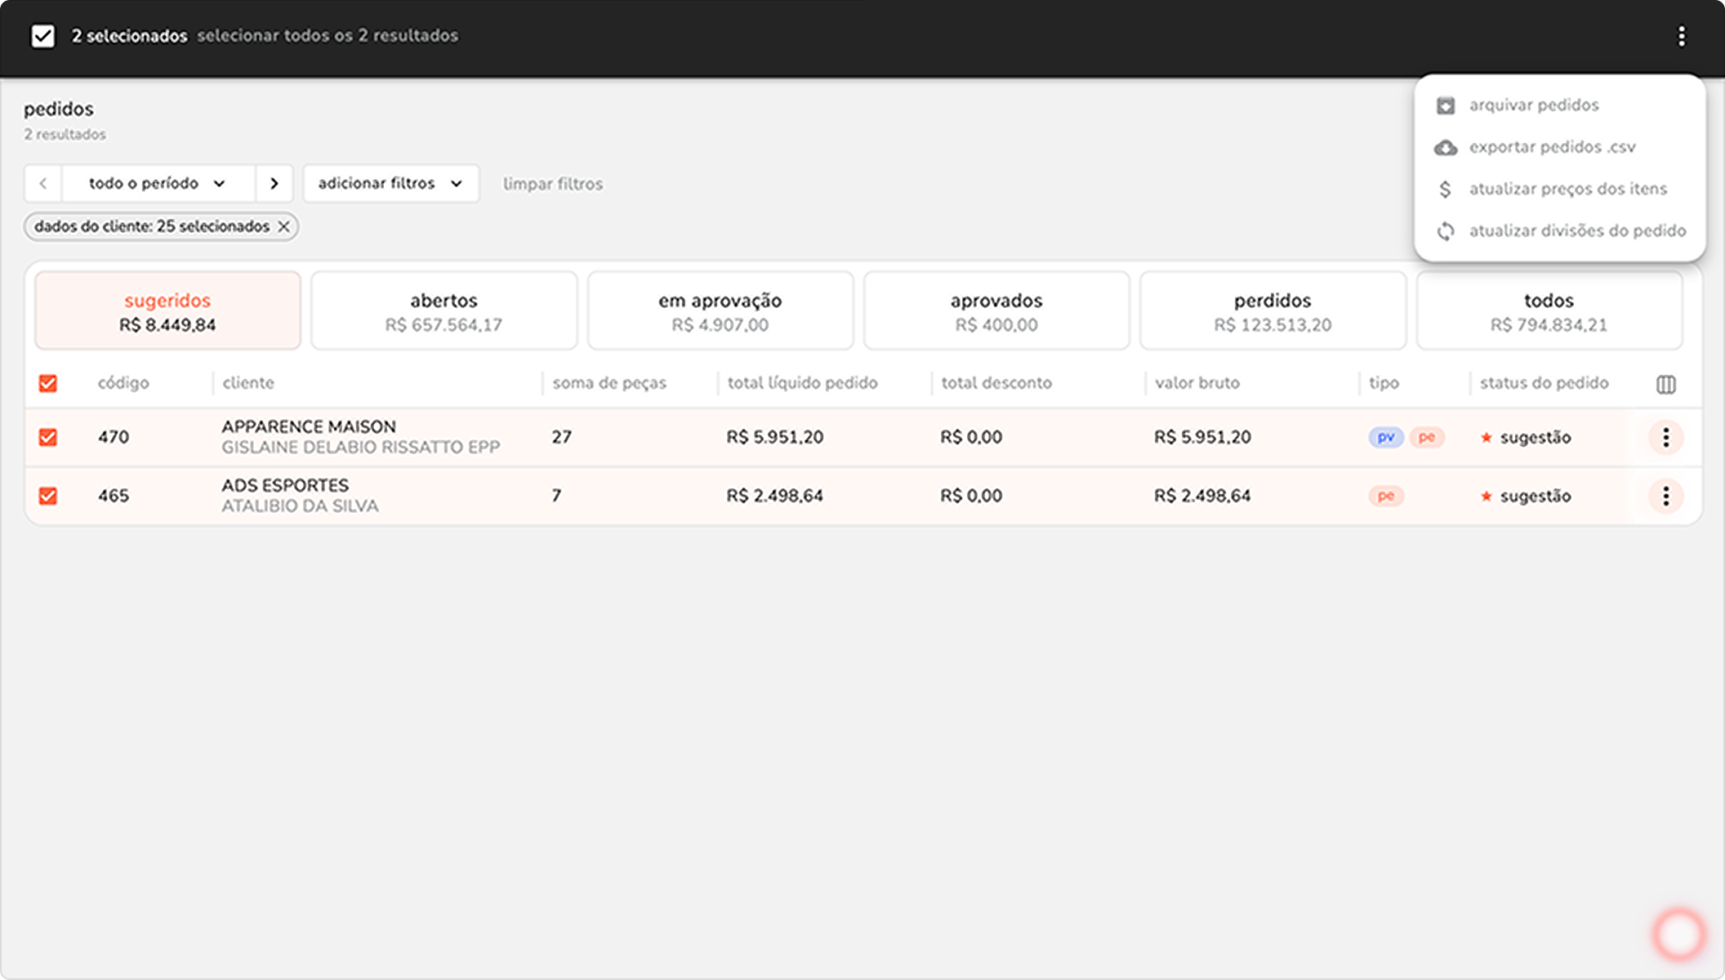Viewport: 1725px width, 980px height.
Task: Click the sync icon for atualizar divisões
Action: pos(1446,231)
